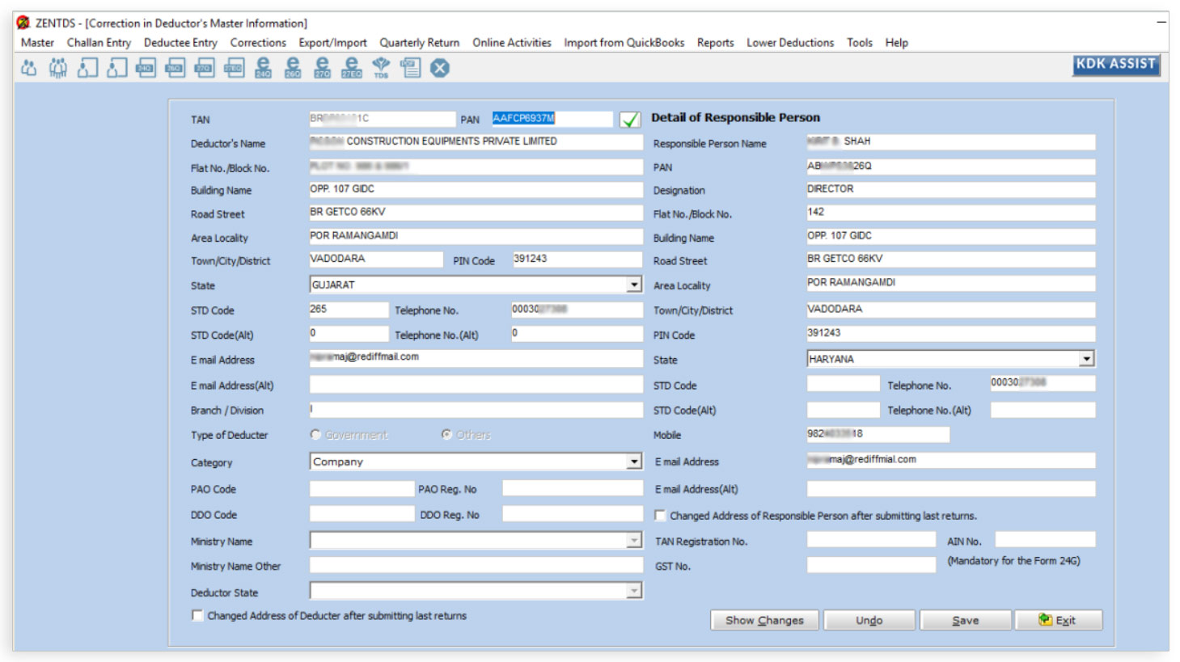
Task: Click the Undo button
Action: pyautogui.click(x=869, y=620)
